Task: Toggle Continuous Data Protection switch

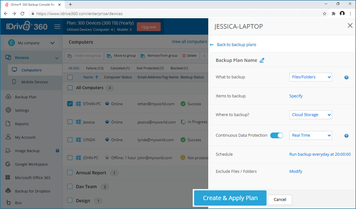Action: tap(276, 136)
